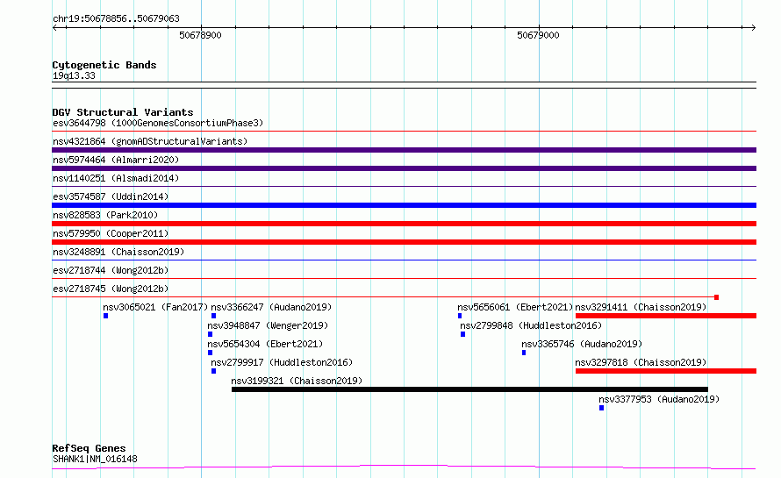Click the esv3644798 1000GenomesConsortiumPhase3 variant label
This screenshot has width=781, height=478.
pyautogui.click(x=158, y=123)
